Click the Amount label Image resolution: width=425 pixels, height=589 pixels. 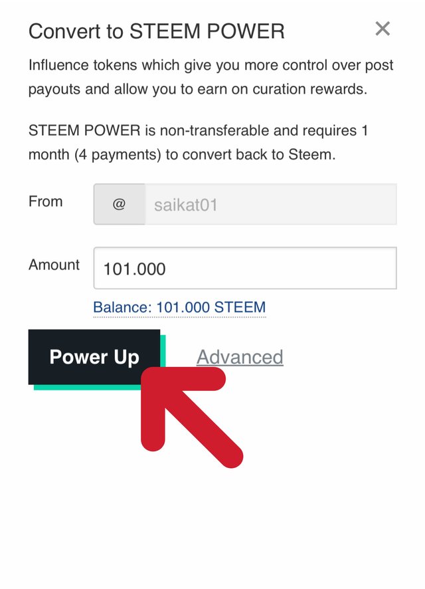(54, 265)
